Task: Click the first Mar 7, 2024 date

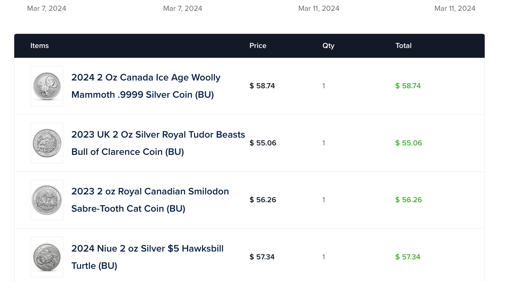Action: click(47, 8)
